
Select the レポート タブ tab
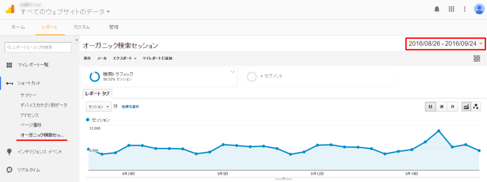click(97, 94)
